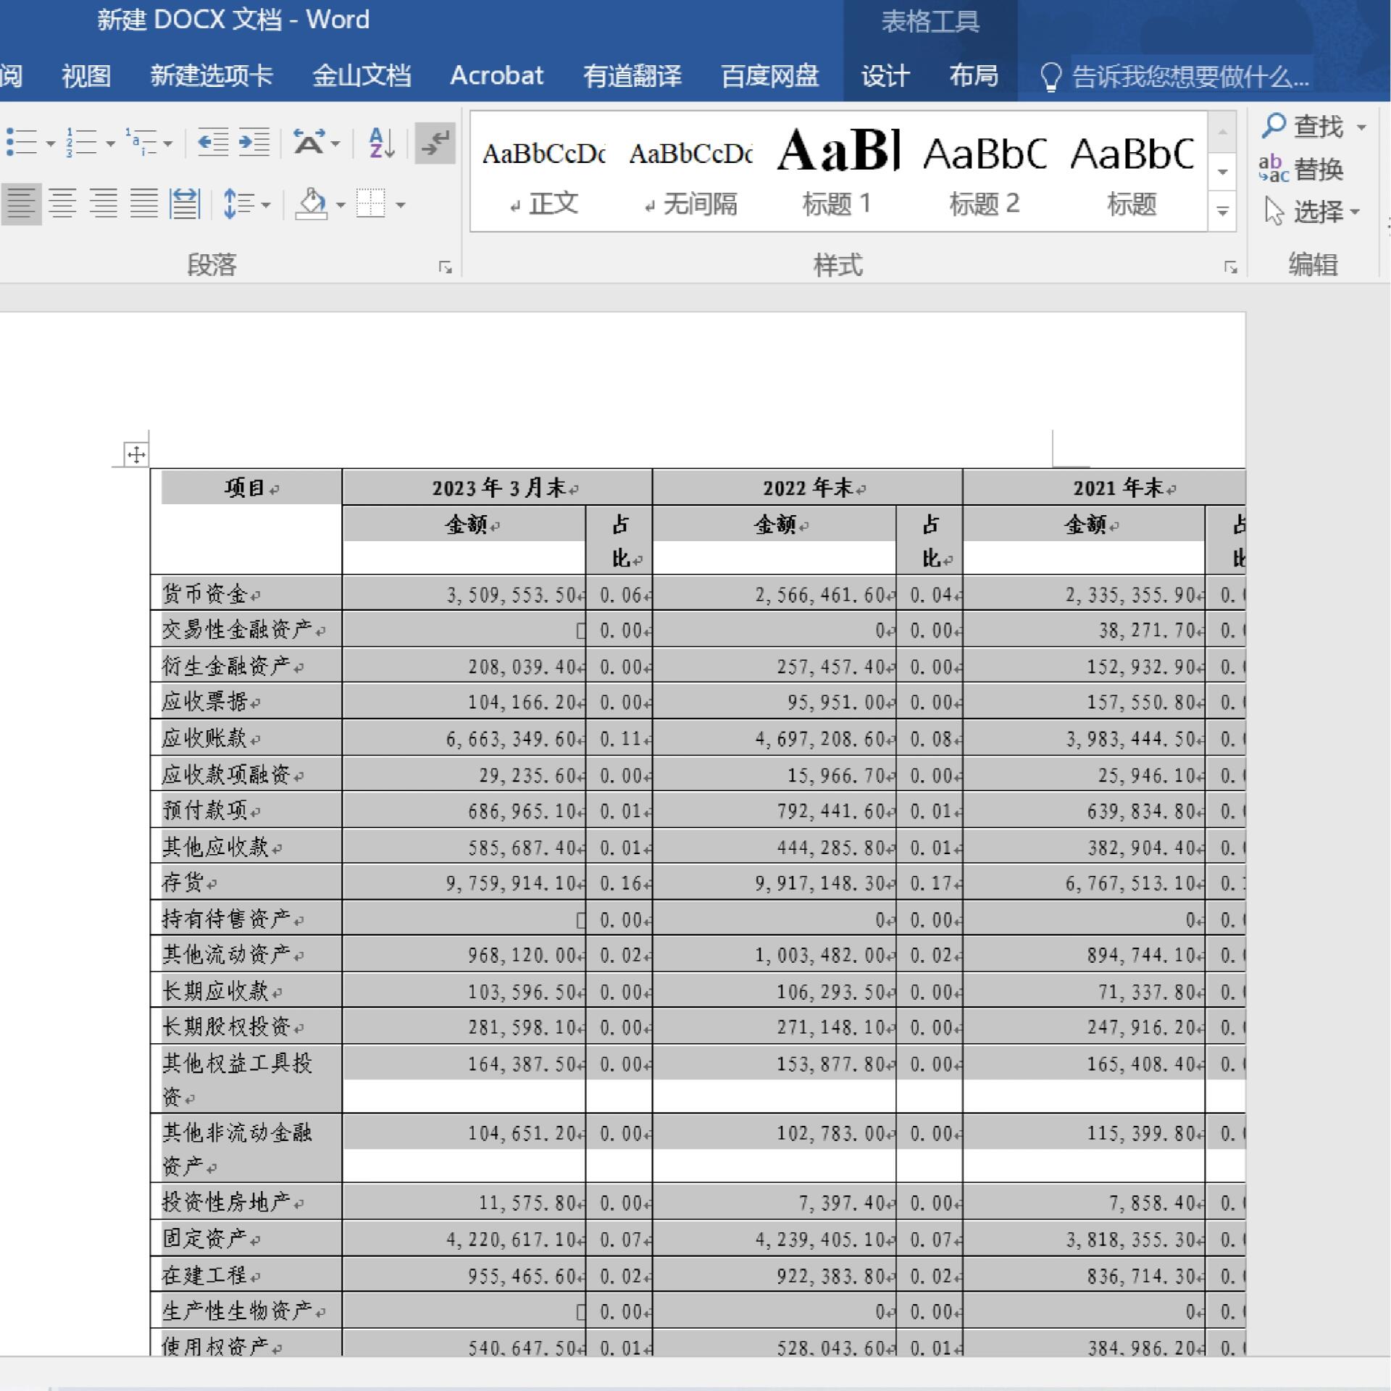Open line spacing dropdown arrow
This screenshot has width=1391, height=1391.
click(x=266, y=205)
